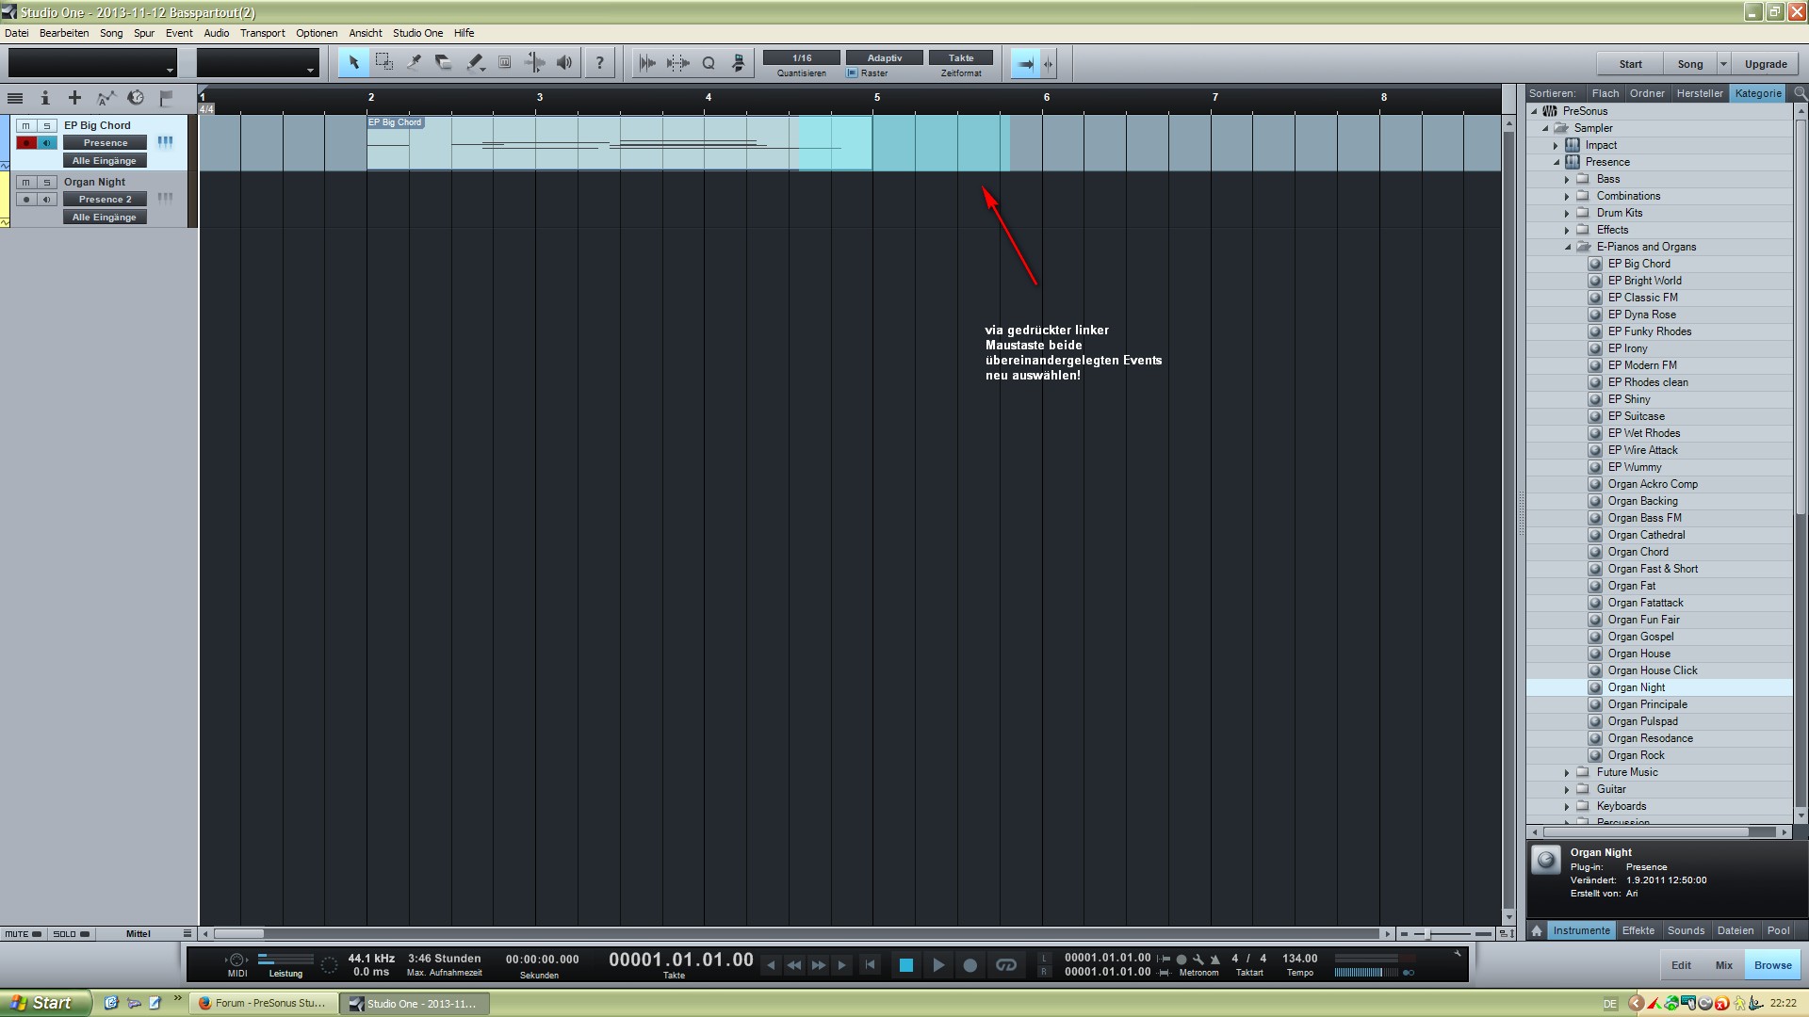Click the Upgrade button
The height and width of the screenshot is (1017, 1809).
coord(1766,64)
